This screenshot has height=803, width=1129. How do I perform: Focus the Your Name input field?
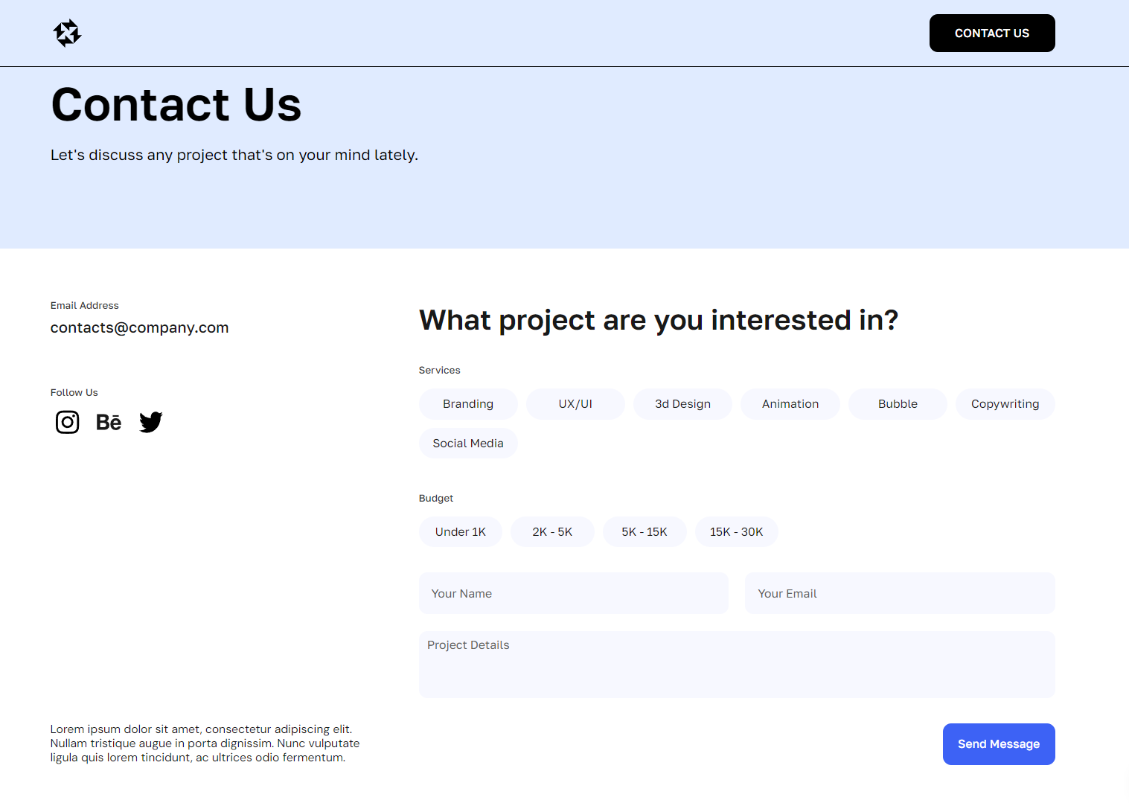(x=574, y=593)
